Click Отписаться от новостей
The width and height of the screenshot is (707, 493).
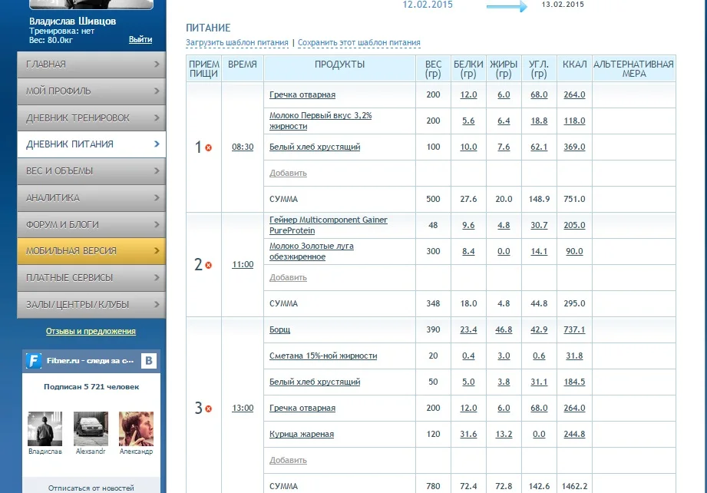(91, 488)
